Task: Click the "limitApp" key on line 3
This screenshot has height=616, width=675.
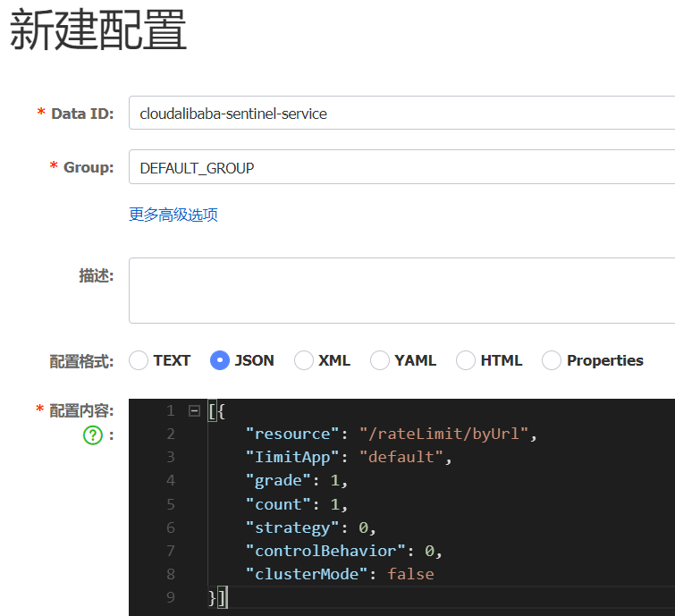Action: click(x=292, y=457)
